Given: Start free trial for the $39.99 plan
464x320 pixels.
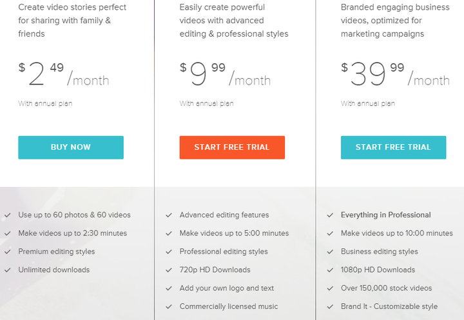Looking at the screenshot, I should point(393,147).
